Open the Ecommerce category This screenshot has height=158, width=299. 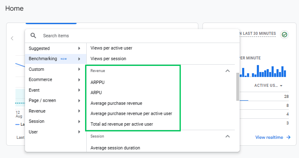56,79
